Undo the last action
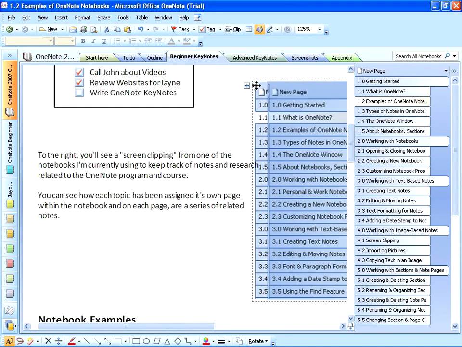 click(x=140, y=29)
